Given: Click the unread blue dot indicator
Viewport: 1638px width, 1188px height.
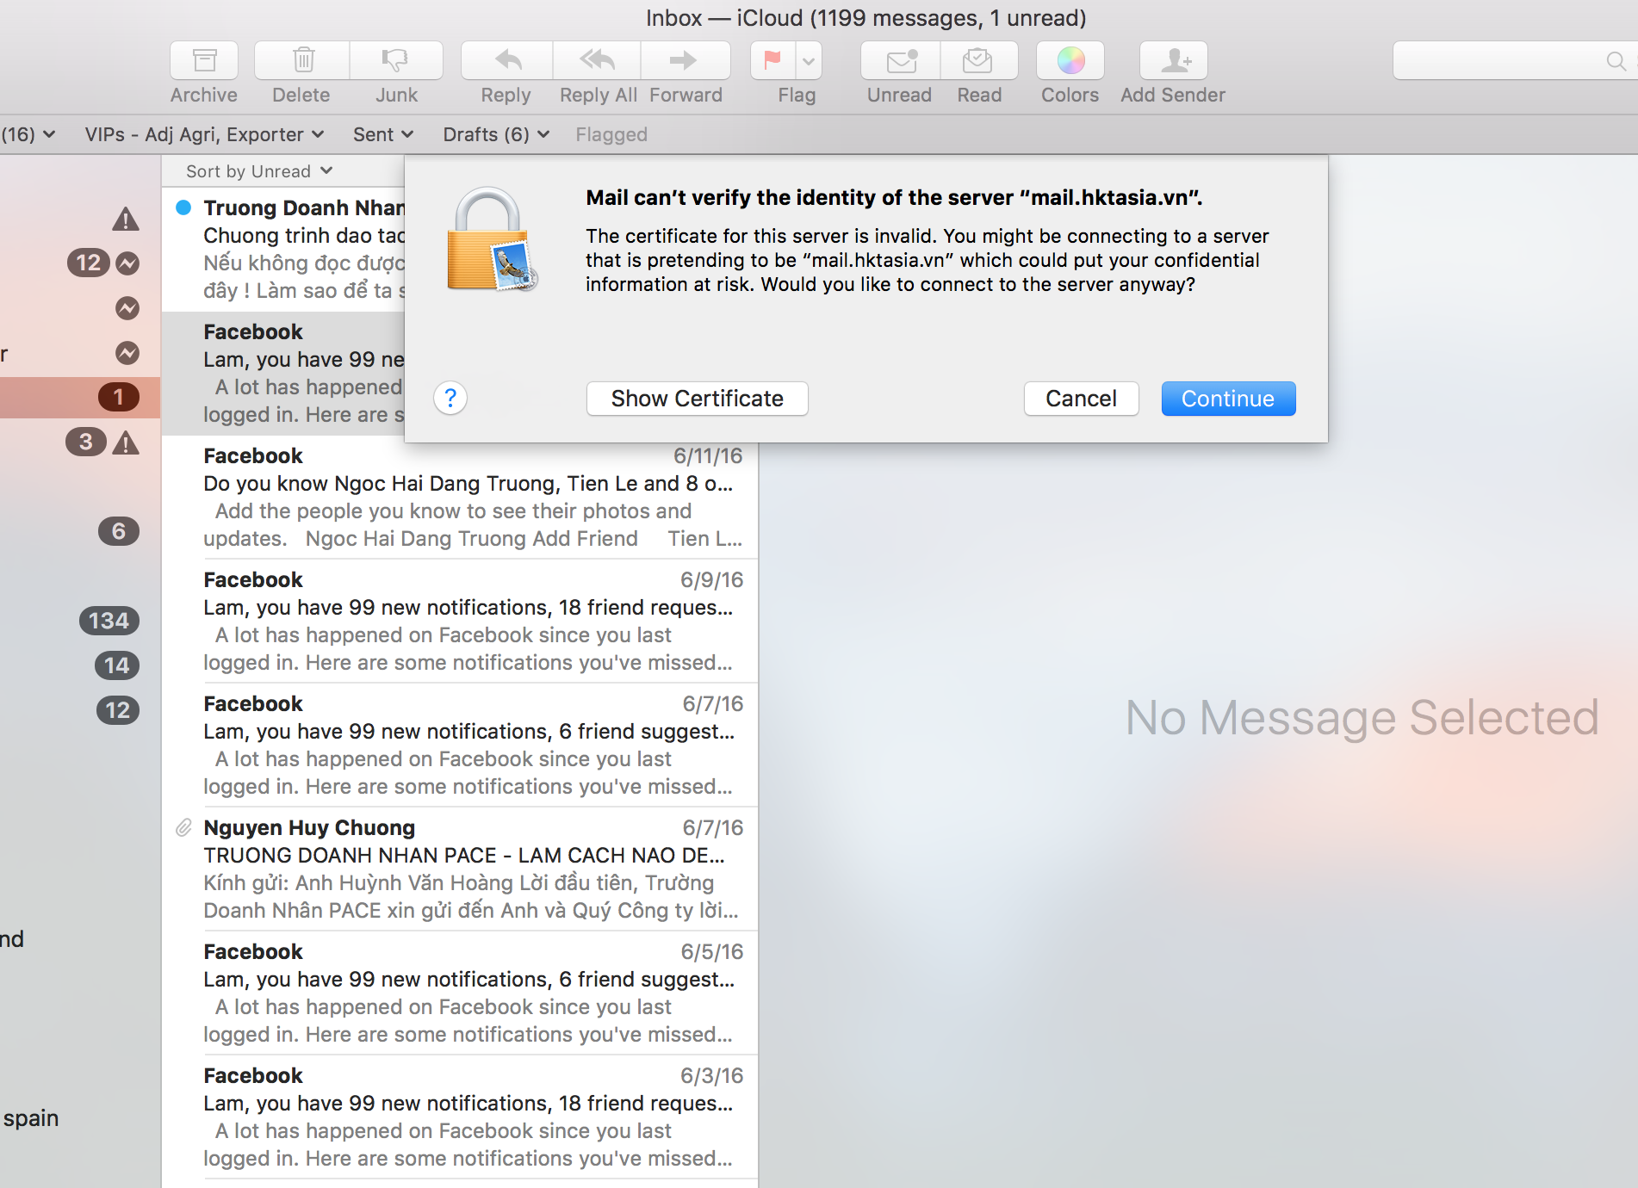Looking at the screenshot, I should coord(183,207).
